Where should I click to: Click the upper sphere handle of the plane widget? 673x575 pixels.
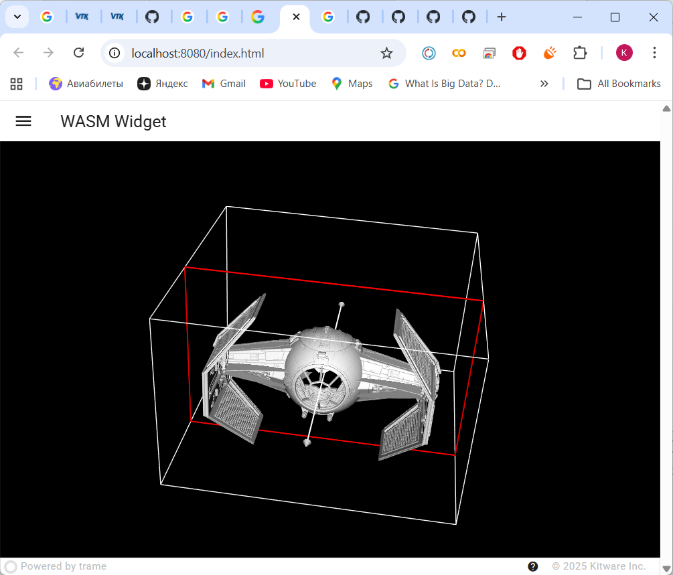(342, 305)
